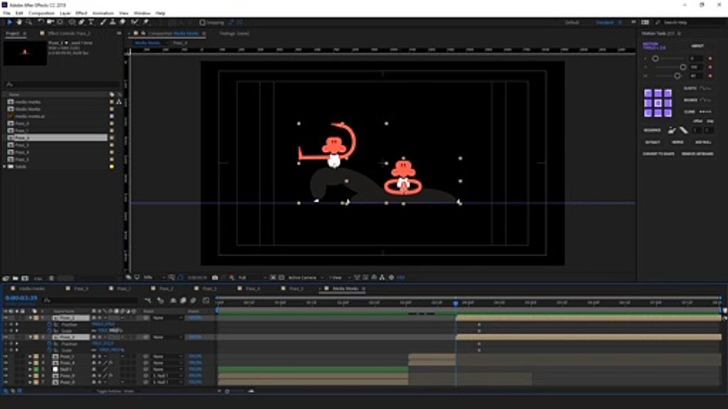
Task: Click the composition flowchart icon in timeline
Action: (x=148, y=301)
